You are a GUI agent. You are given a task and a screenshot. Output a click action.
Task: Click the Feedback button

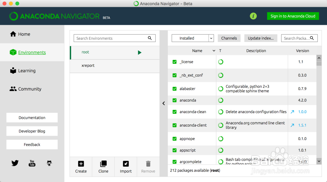coord(32,144)
